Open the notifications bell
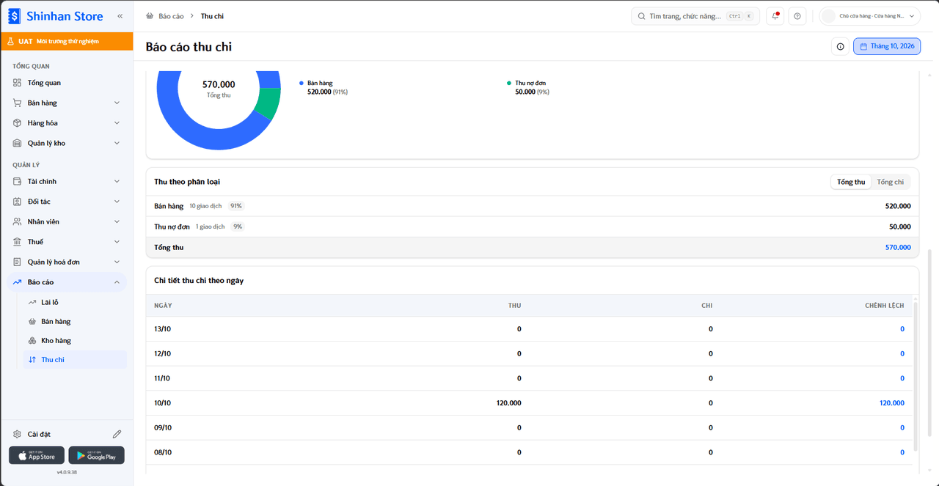Screen dimensions: 939x486 pos(775,16)
